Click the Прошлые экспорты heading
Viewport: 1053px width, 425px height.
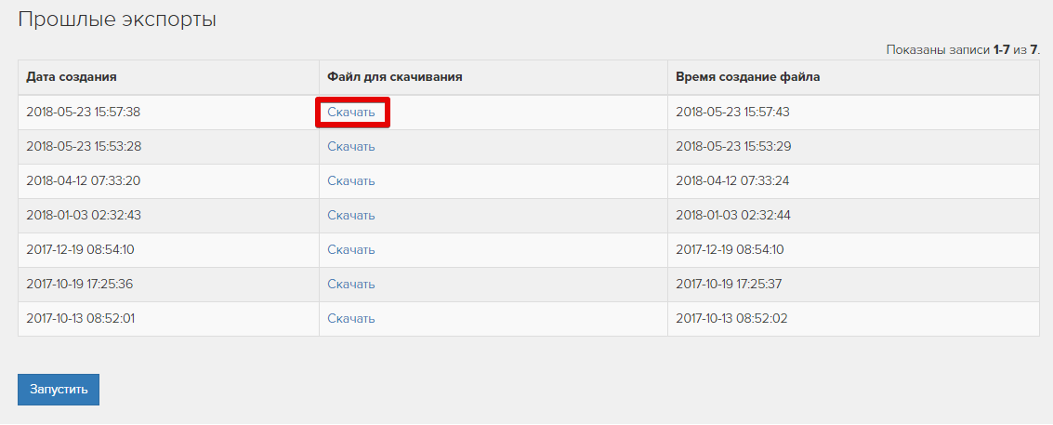[117, 20]
